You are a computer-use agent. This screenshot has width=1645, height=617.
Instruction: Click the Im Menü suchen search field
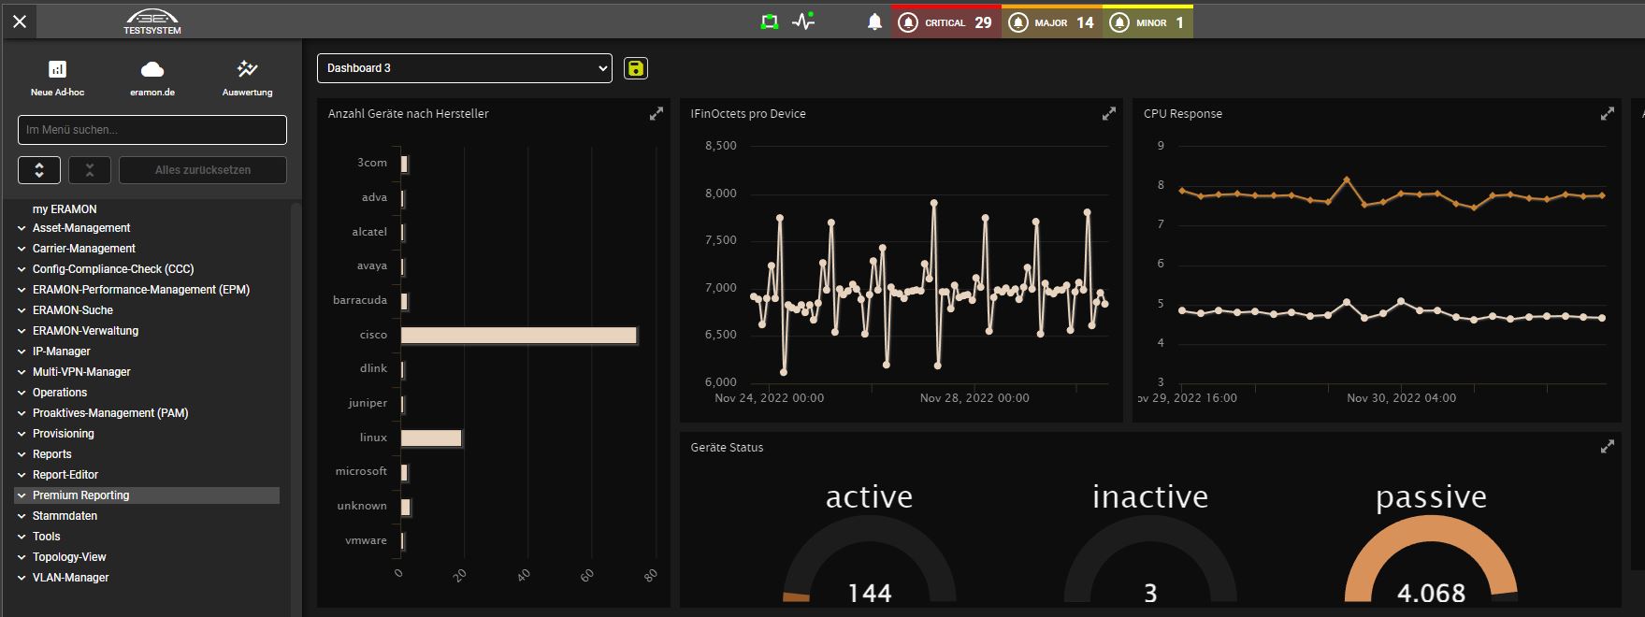click(x=152, y=130)
